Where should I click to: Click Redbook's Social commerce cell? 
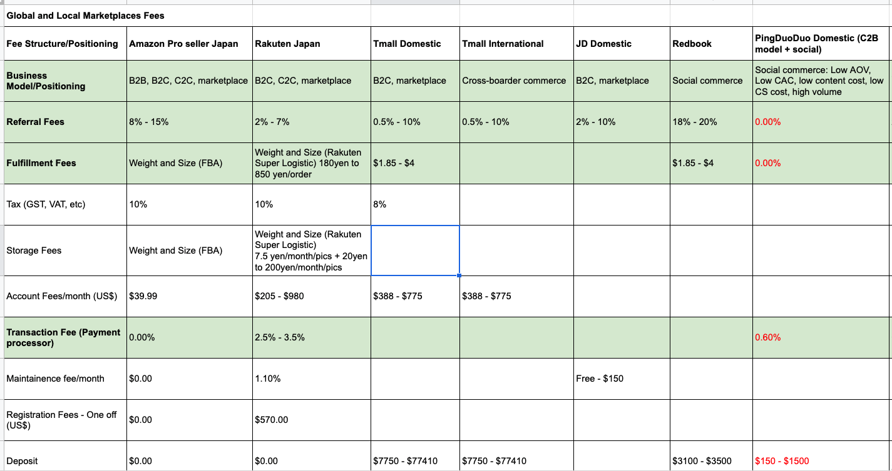pos(711,81)
